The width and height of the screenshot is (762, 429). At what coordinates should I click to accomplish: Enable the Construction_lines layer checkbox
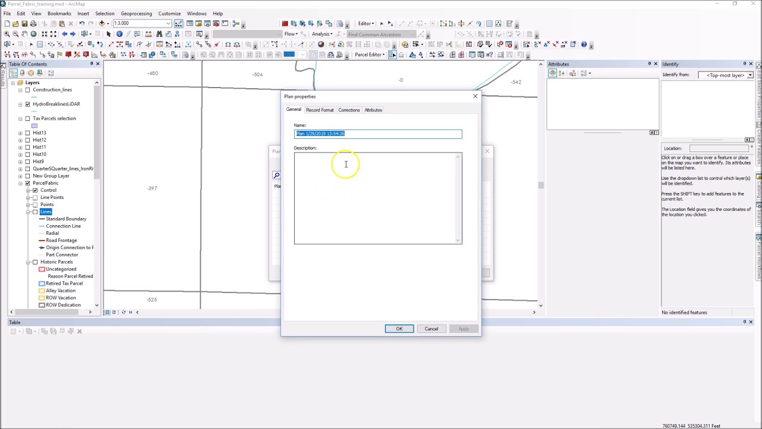27,89
